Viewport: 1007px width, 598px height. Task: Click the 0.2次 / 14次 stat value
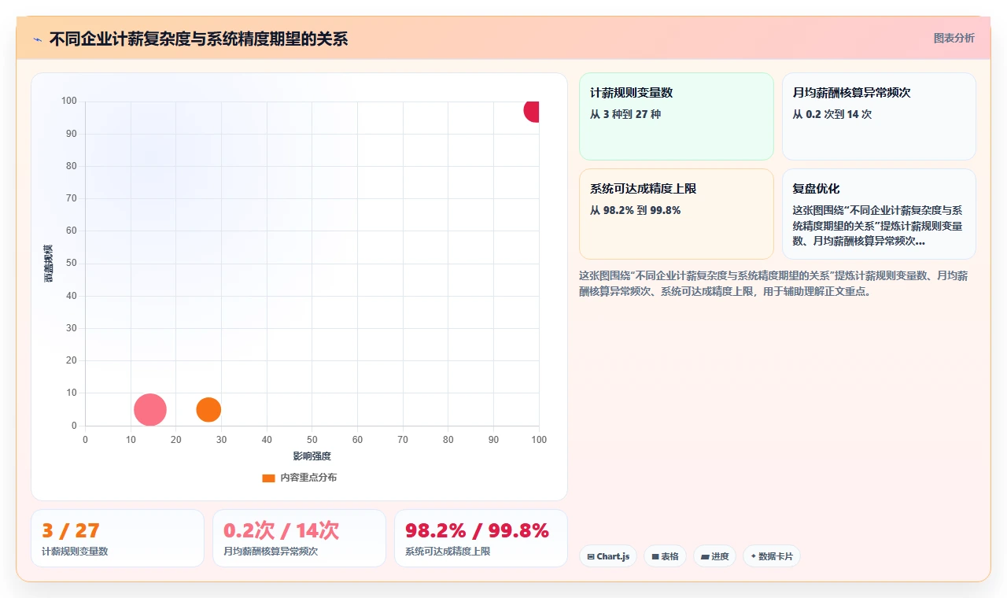(x=281, y=531)
